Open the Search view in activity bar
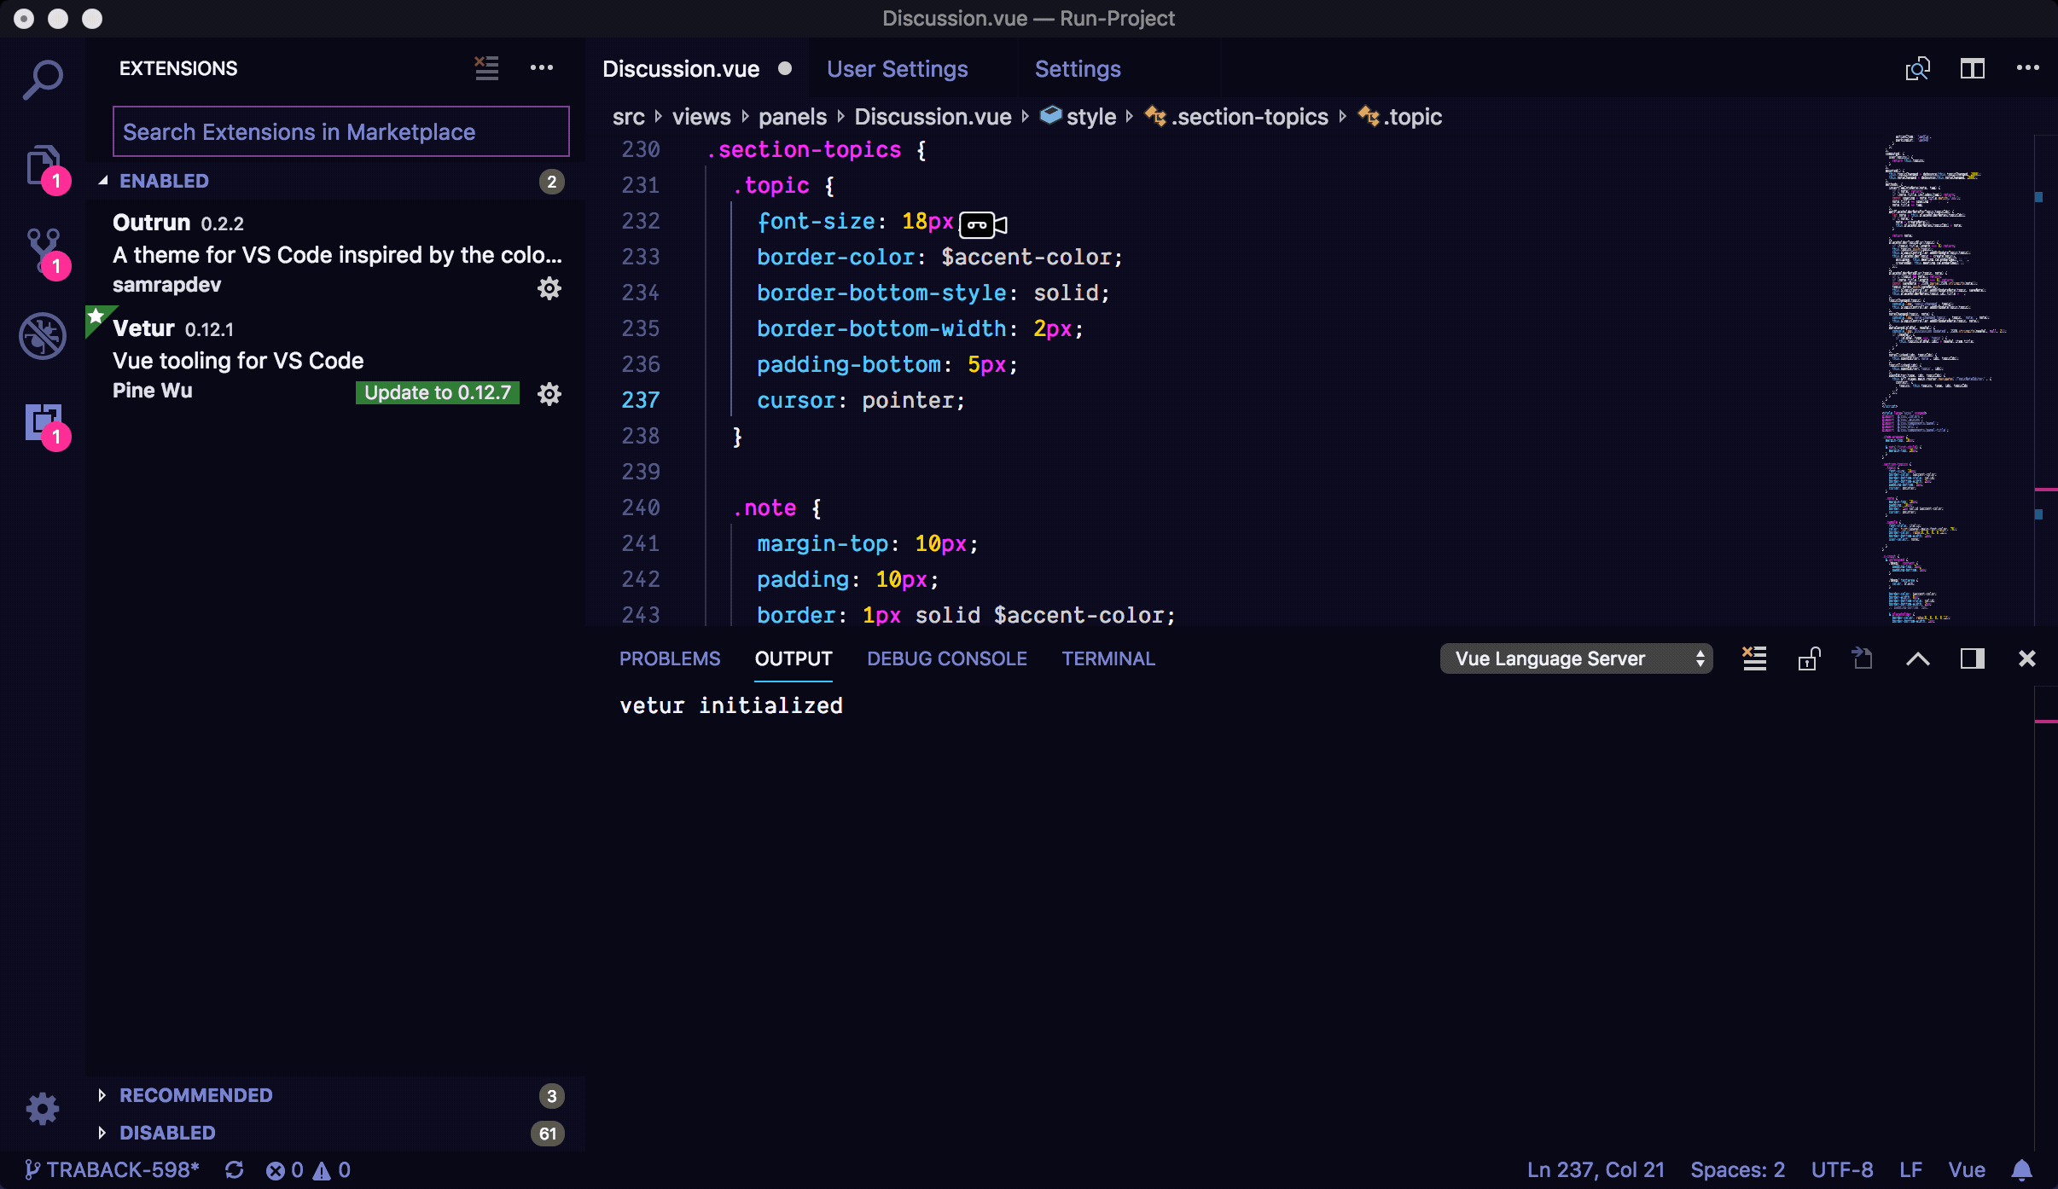The height and width of the screenshot is (1189, 2058). point(43,79)
